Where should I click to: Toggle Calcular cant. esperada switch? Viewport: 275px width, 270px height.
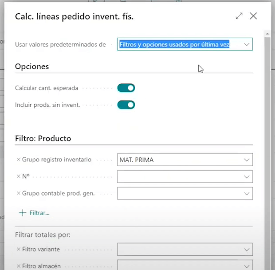tap(126, 88)
